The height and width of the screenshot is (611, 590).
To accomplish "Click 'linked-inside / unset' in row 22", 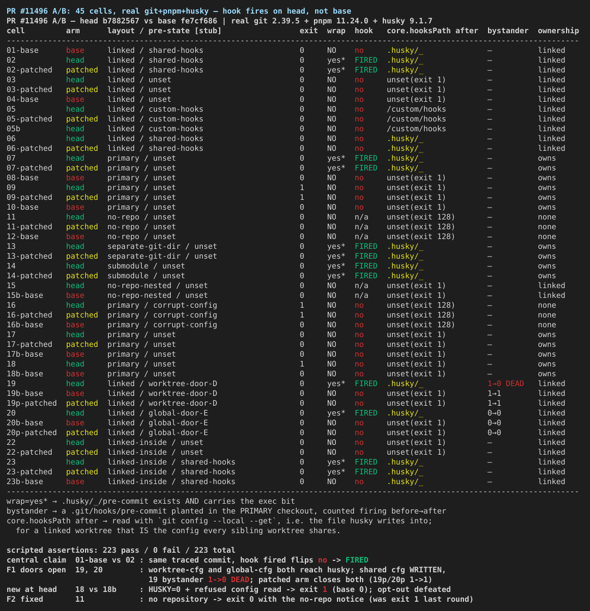I will pos(155,442).
